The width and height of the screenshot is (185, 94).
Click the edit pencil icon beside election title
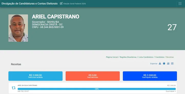coord(61,3)
